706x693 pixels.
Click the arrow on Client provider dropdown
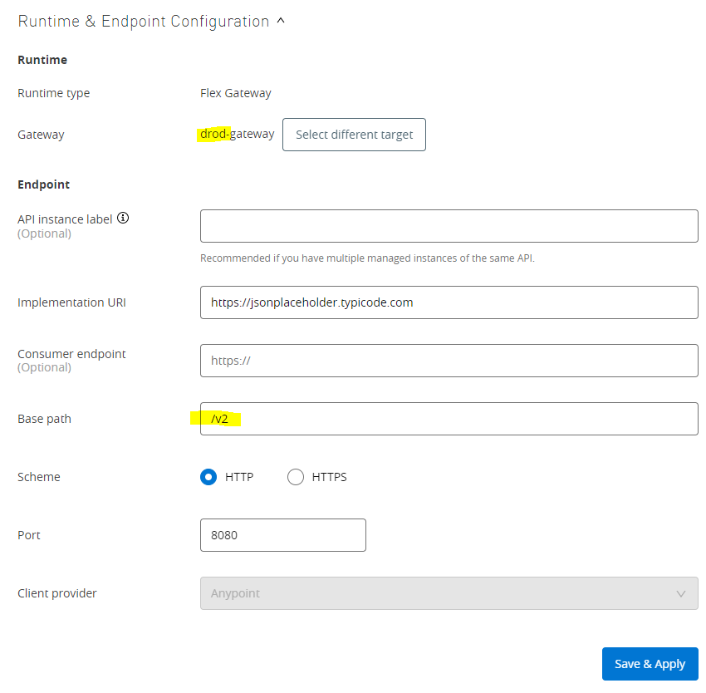coord(681,593)
